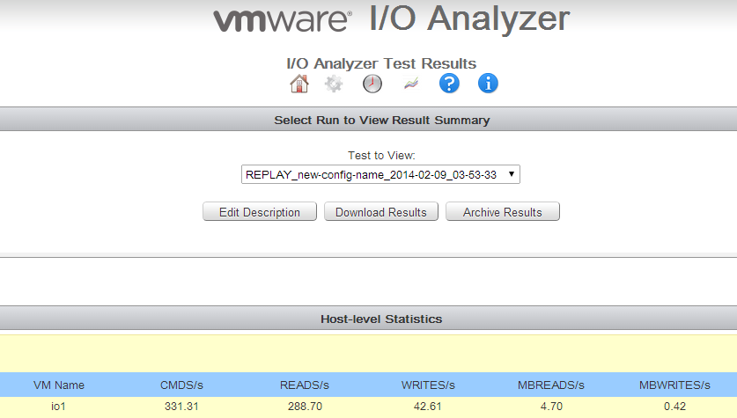Select the 288.70 READS/s value
Viewport: 737px width, 418px height.
(x=305, y=407)
